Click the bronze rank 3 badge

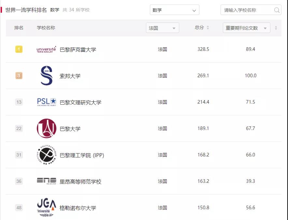[x=19, y=76]
